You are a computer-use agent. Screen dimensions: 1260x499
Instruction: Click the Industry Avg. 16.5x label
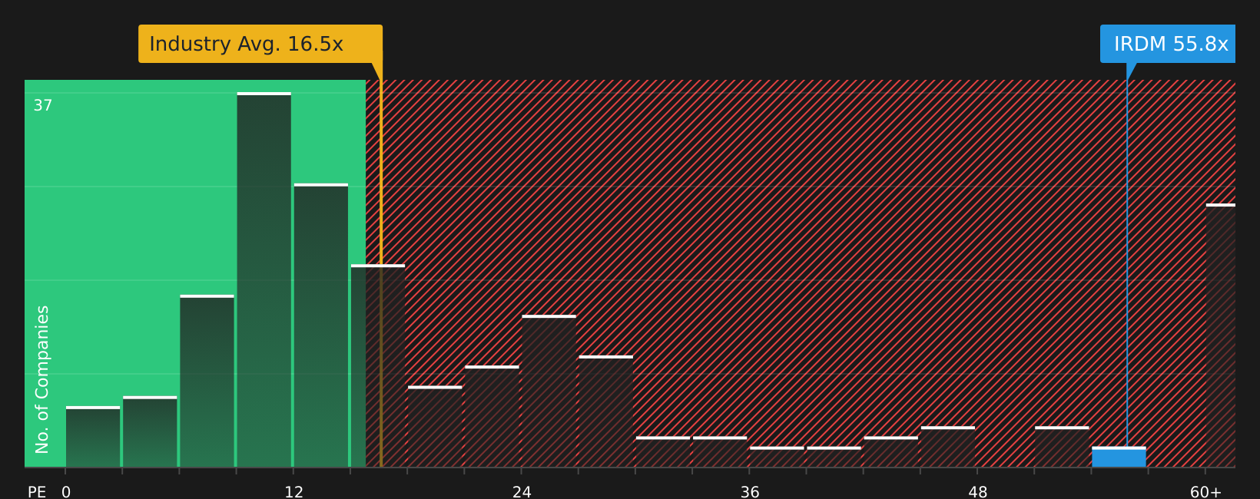click(260, 44)
